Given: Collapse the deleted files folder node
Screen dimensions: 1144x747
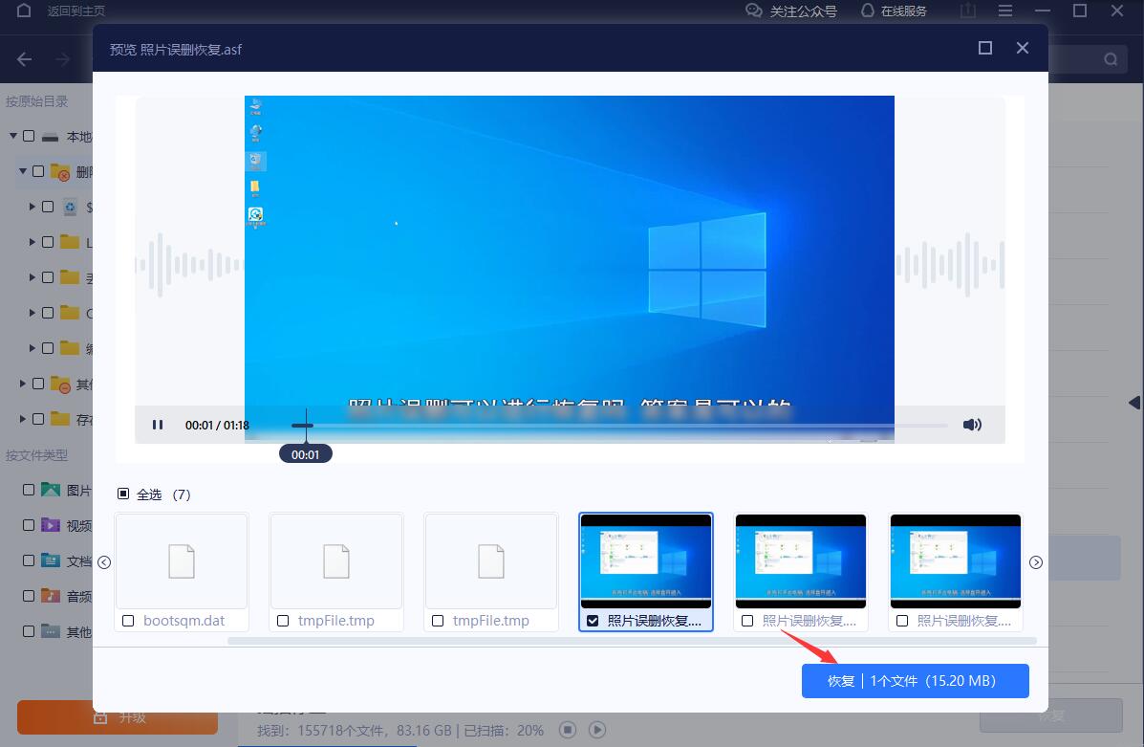Looking at the screenshot, I should point(23,171).
